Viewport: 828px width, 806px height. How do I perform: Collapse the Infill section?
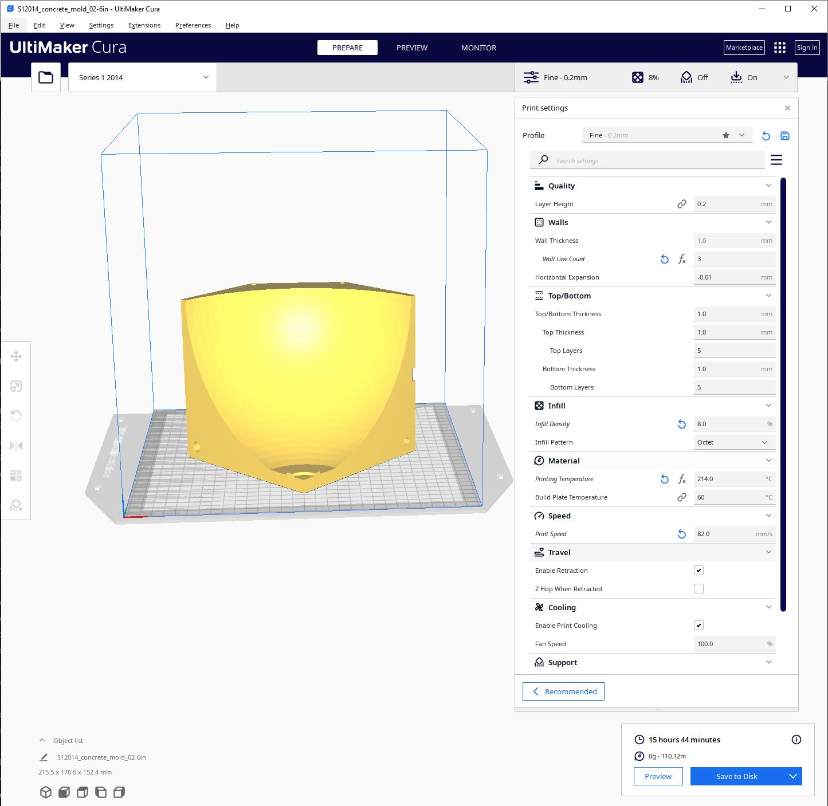coord(653,406)
